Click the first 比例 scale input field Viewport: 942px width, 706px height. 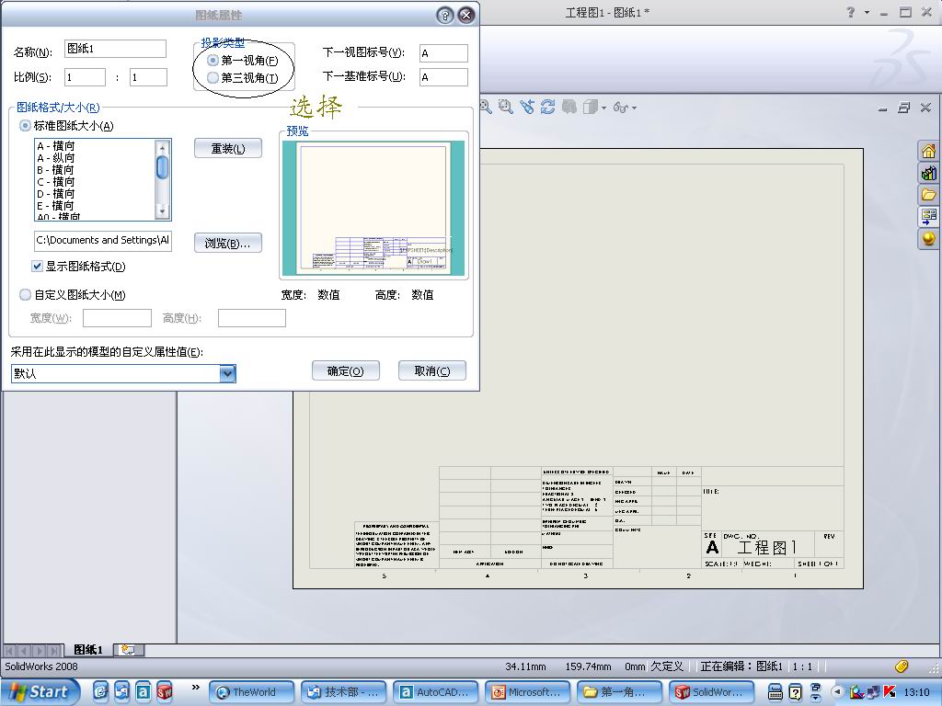click(85, 77)
